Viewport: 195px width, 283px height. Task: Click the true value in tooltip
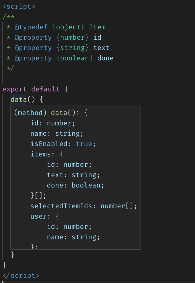click(84, 144)
